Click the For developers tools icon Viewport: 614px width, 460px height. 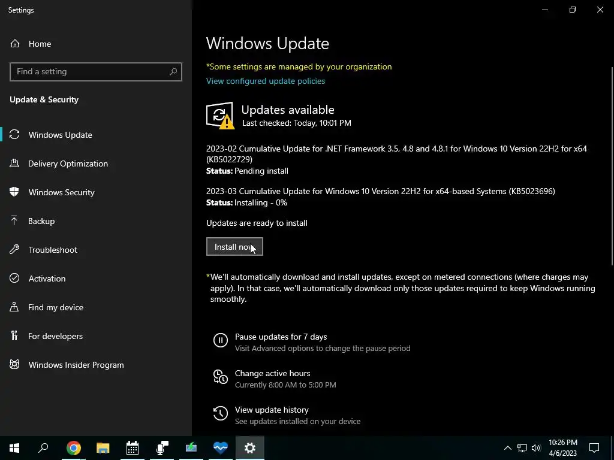(x=14, y=335)
